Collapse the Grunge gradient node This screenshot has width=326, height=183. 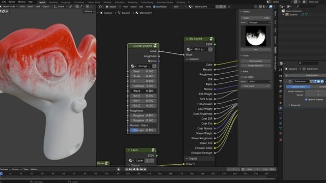click(131, 46)
